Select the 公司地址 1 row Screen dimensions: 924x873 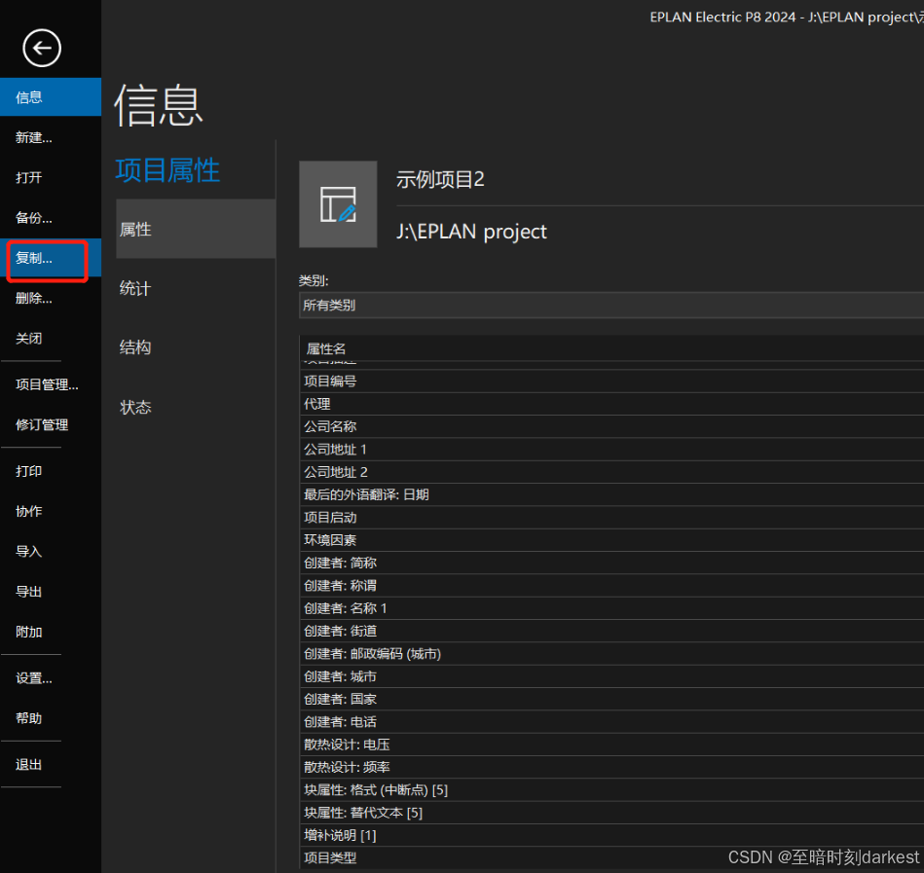coord(611,450)
